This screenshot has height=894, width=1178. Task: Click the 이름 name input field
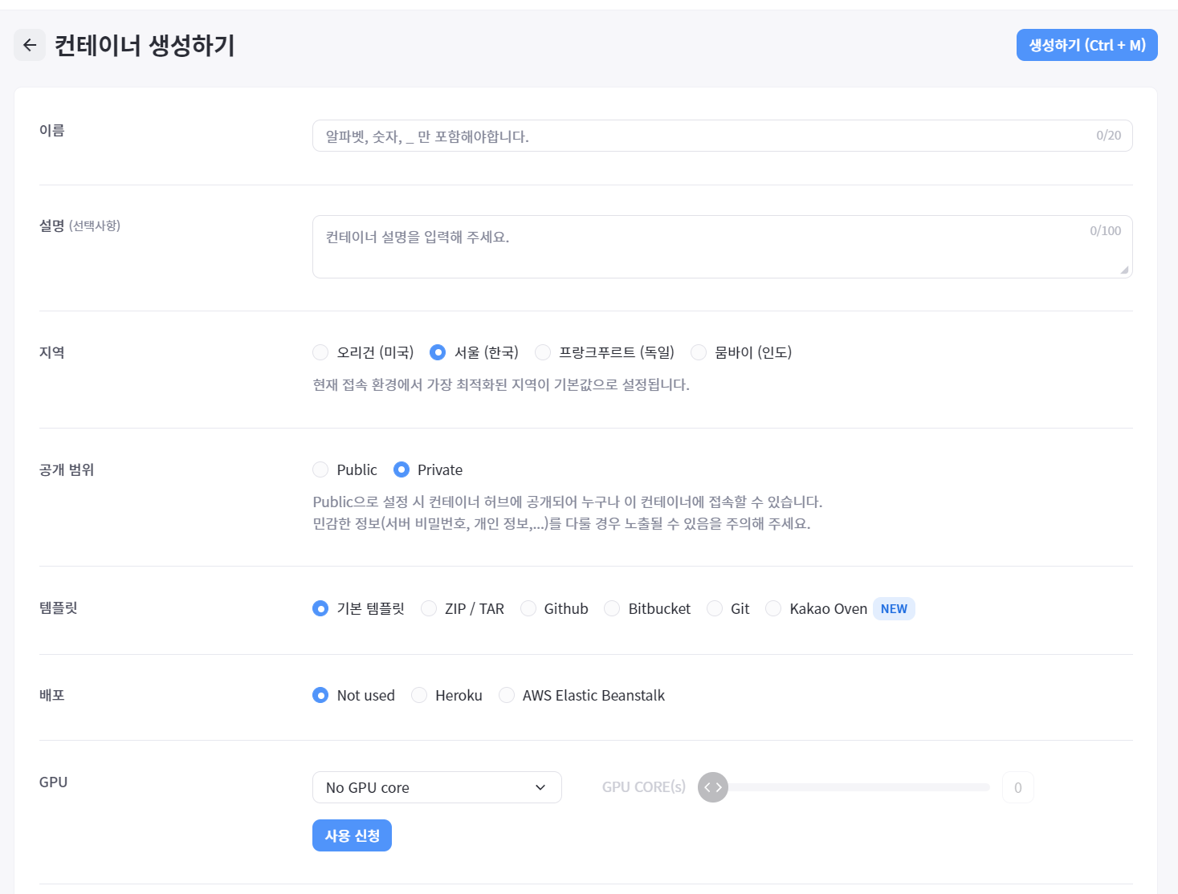pyautogui.click(x=722, y=136)
